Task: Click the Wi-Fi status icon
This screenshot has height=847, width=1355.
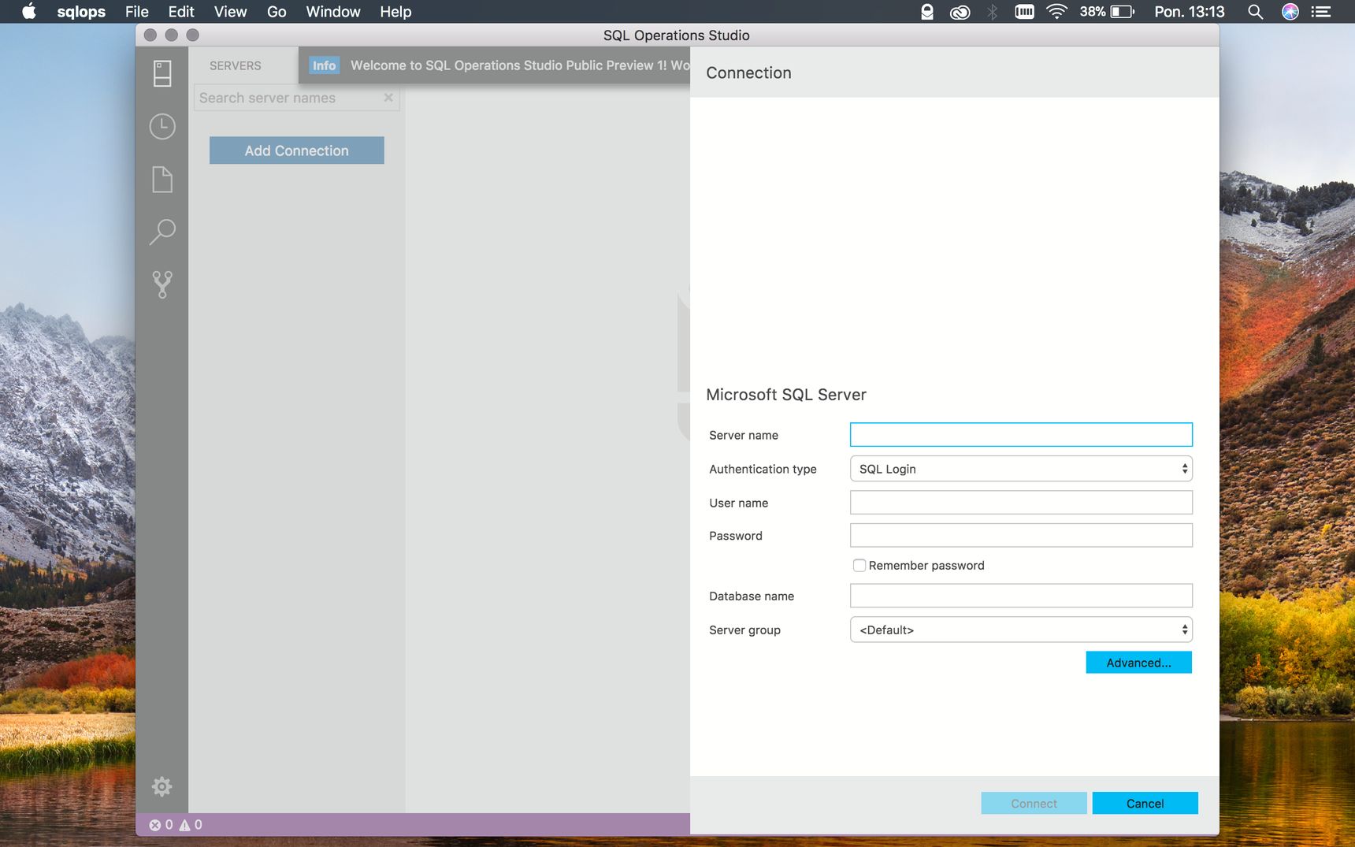Action: 1056,12
